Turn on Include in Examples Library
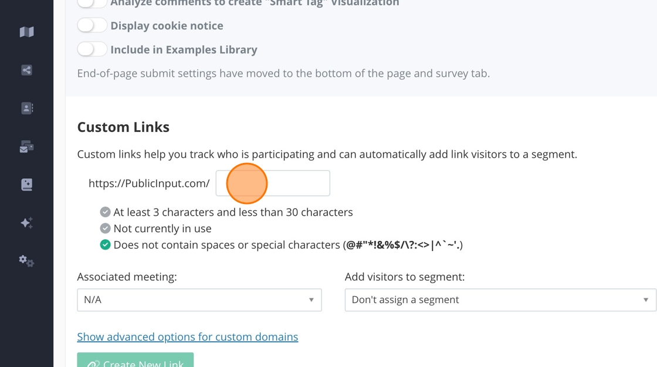The height and width of the screenshot is (367, 657). [x=92, y=50]
